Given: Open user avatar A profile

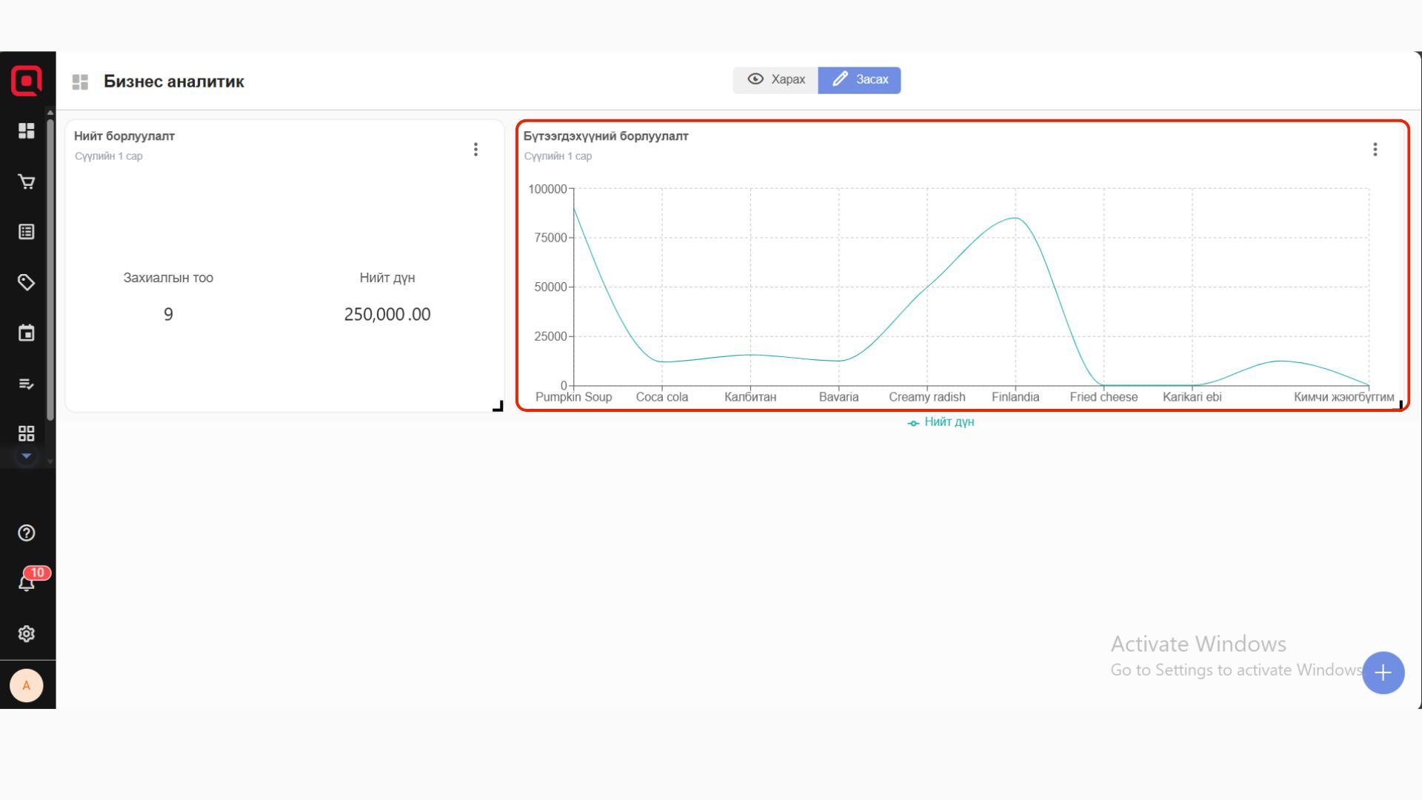Looking at the screenshot, I should 27,685.
